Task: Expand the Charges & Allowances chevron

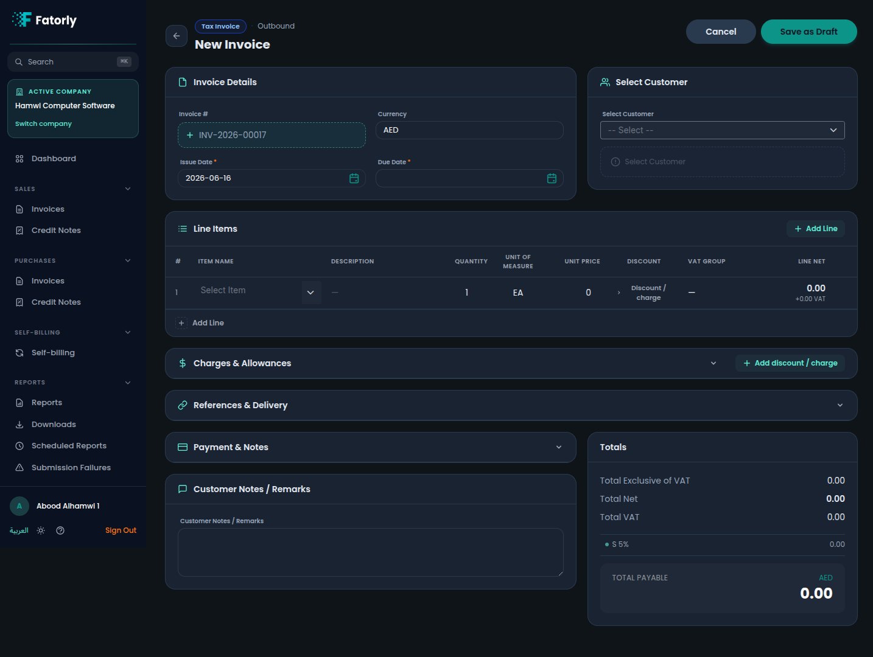Action: [x=713, y=363]
